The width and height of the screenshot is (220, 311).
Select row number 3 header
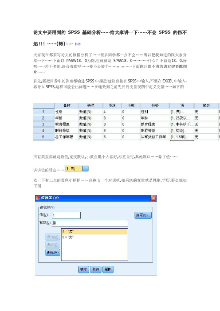(x=43, y=124)
